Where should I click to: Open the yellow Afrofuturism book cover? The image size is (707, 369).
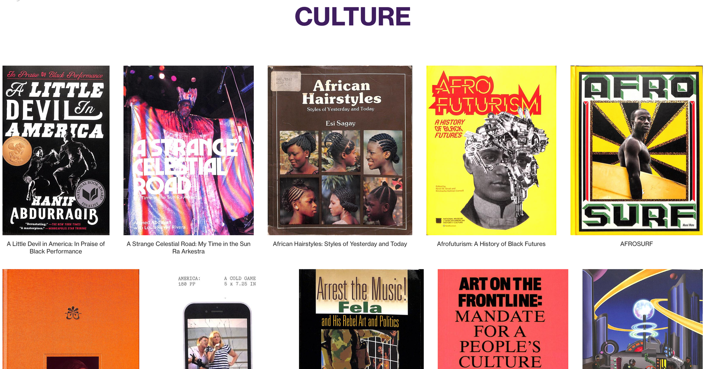pyautogui.click(x=491, y=150)
